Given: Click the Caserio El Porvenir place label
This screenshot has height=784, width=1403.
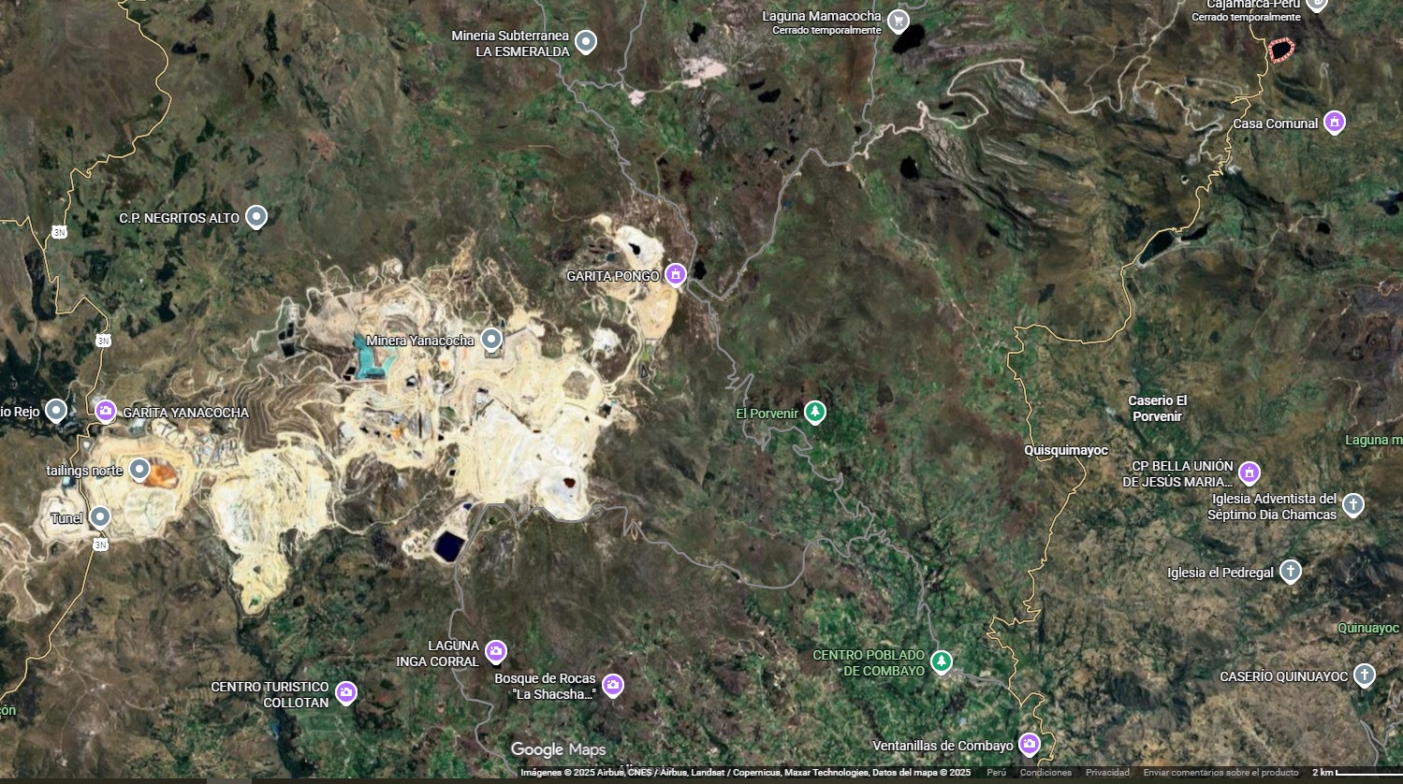Looking at the screenshot, I should 1158,408.
